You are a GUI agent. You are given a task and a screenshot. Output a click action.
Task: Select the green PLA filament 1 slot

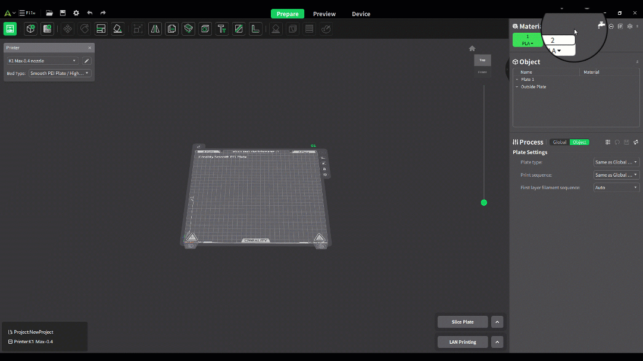click(527, 40)
